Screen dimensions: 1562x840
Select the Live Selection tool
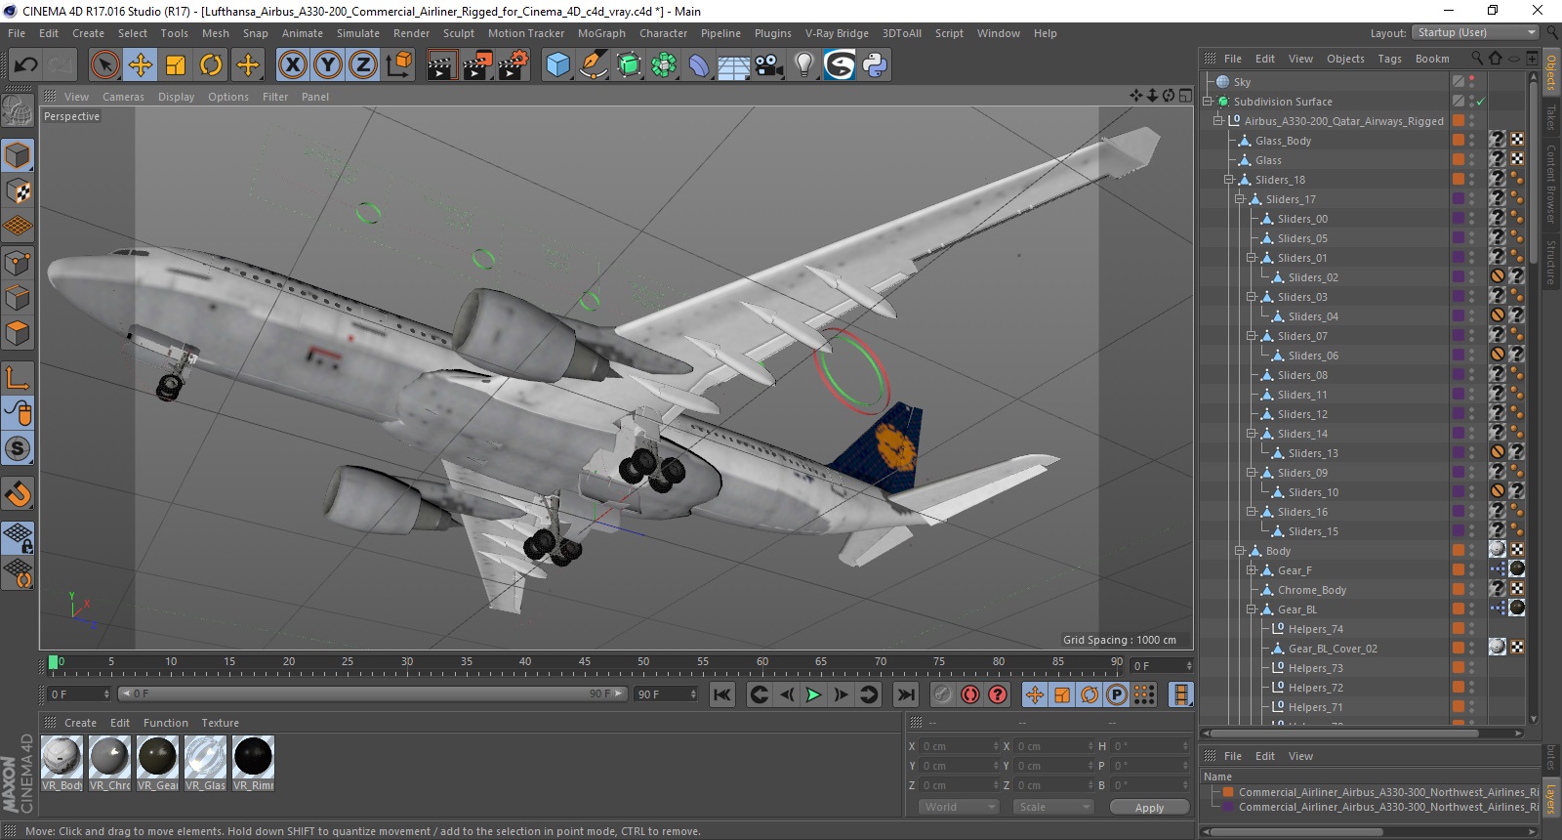point(104,65)
